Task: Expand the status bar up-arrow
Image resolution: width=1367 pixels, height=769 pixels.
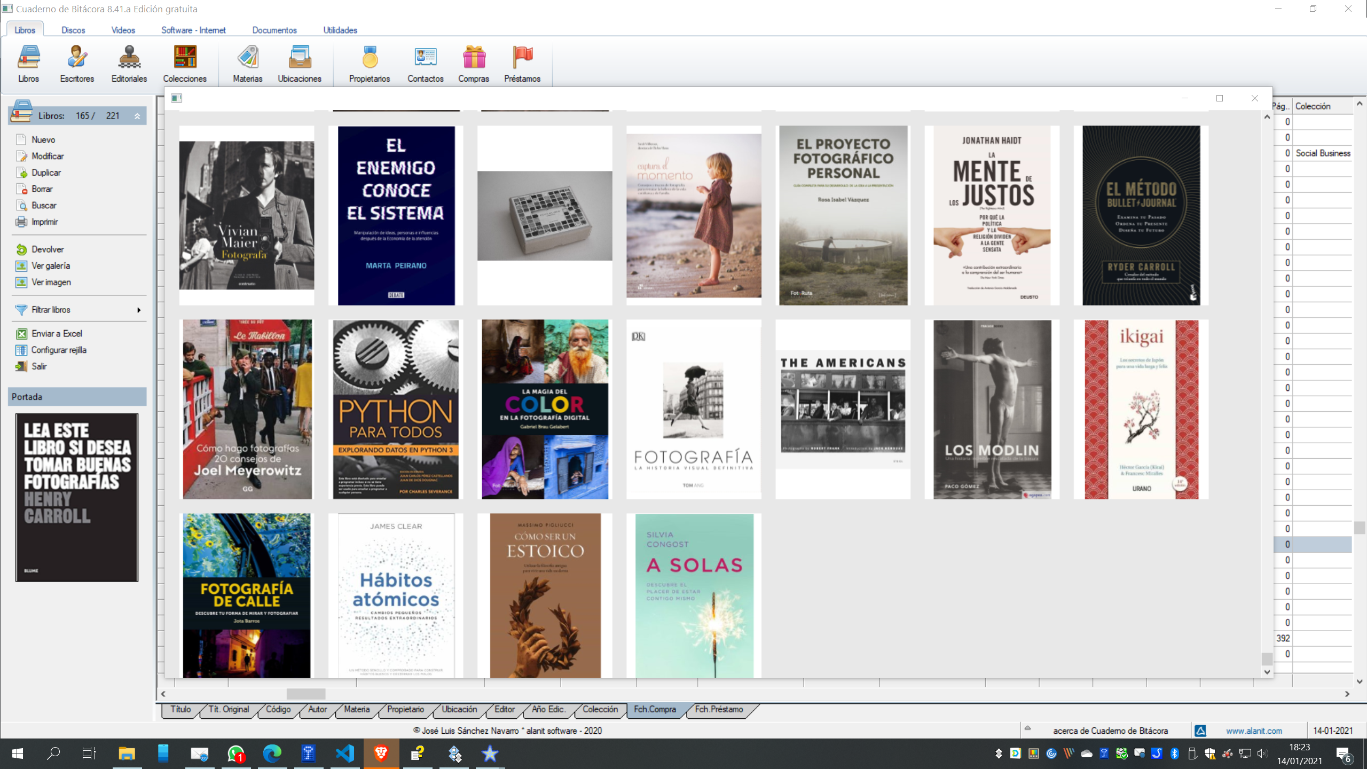Action: pyautogui.click(x=1027, y=728)
